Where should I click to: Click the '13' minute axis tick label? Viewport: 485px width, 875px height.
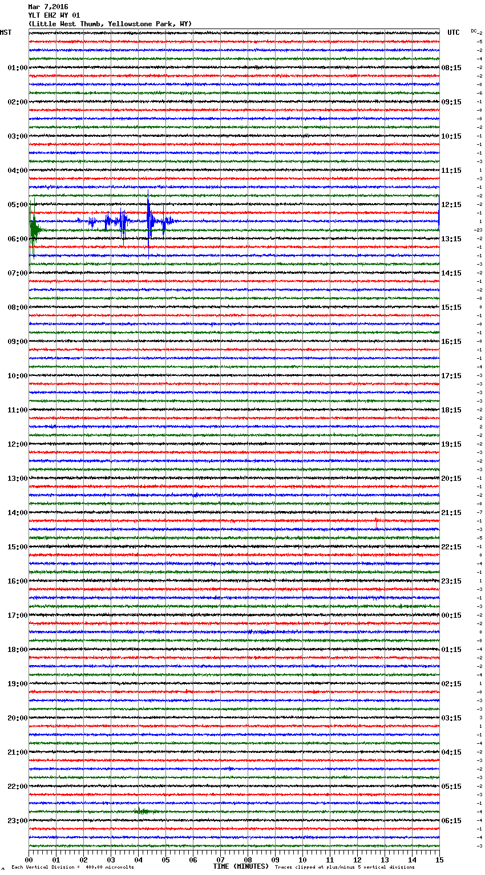coord(385,860)
